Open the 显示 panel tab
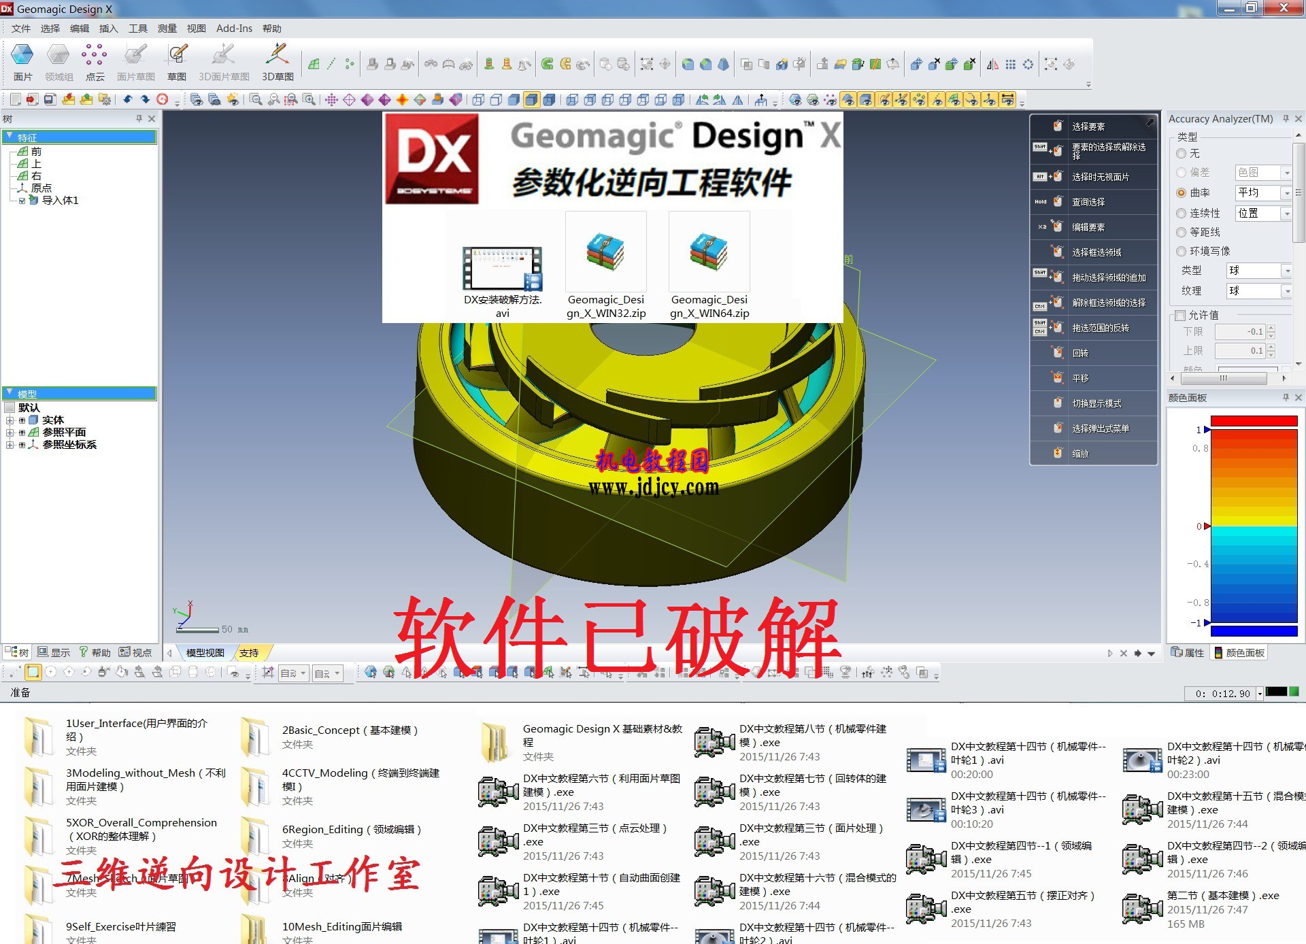The image size is (1306, 944). (54, 653)
